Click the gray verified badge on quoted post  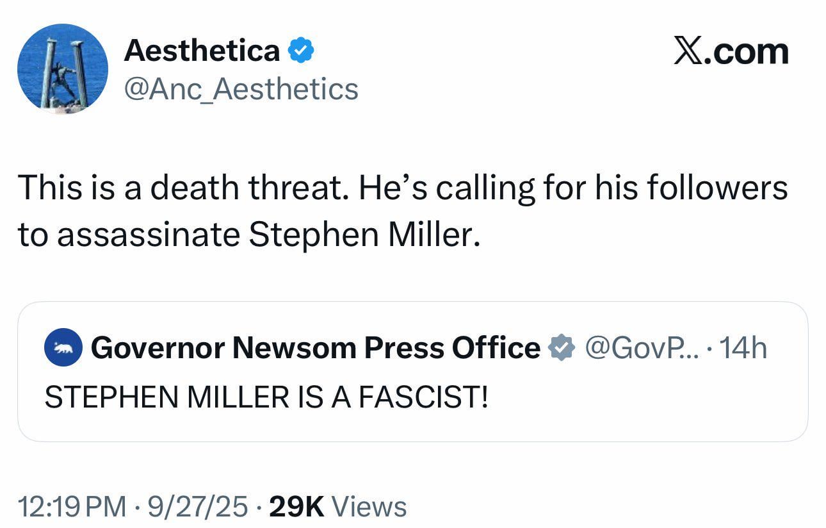coord(560,348)
